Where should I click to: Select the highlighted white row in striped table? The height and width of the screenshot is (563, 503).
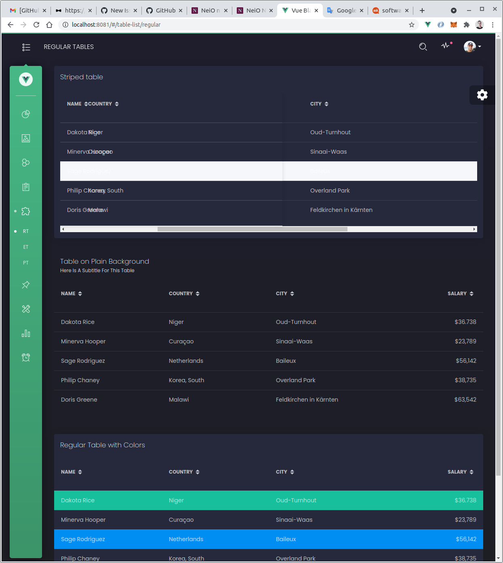tap(269, 171)
